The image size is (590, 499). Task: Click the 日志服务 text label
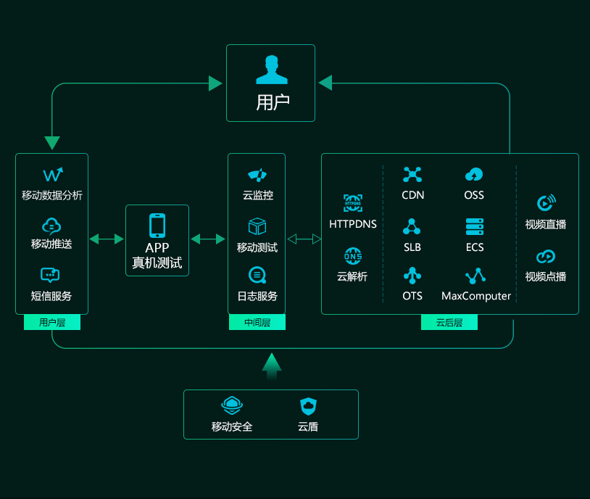click(257, 296)
